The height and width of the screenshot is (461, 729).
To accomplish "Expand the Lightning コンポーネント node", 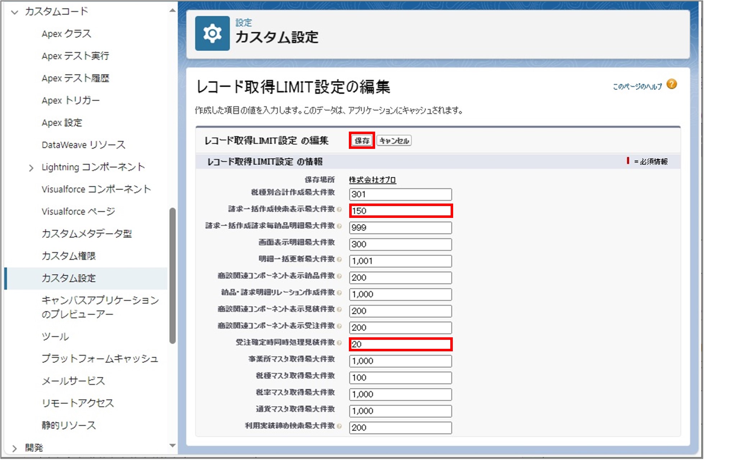I will (x=31, y=168).
